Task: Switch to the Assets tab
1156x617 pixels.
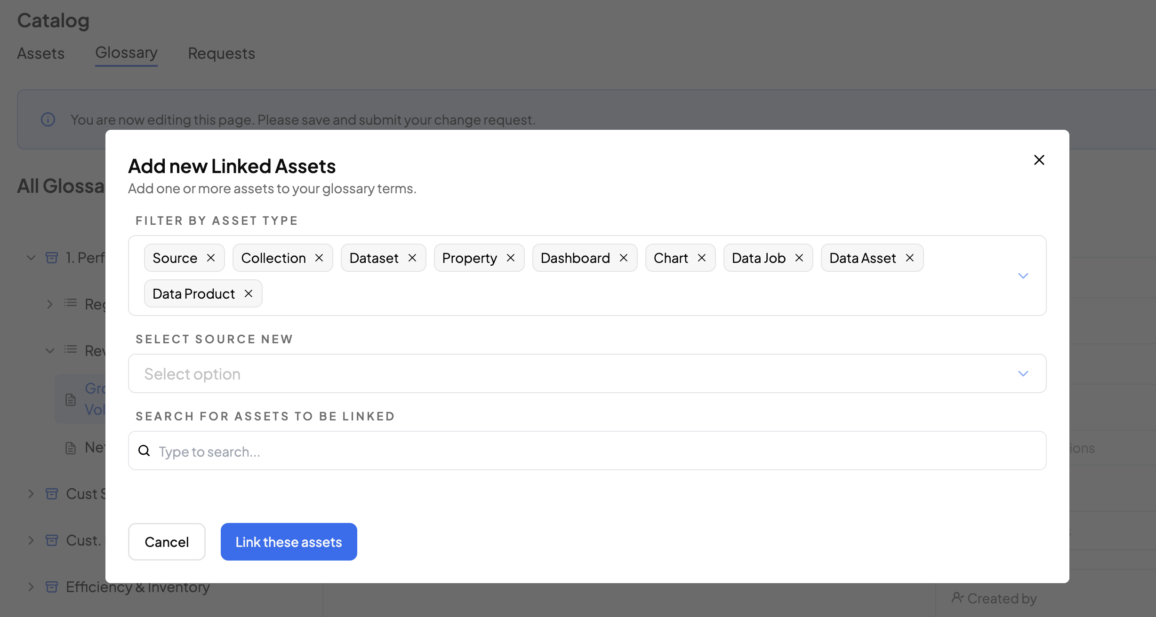Action: (41, 54)
